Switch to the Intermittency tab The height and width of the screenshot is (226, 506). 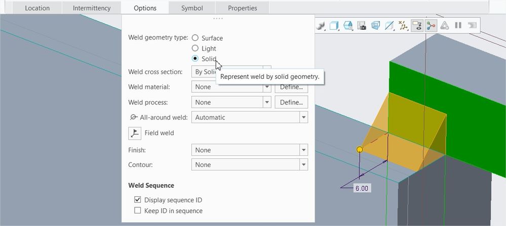[92, 8]
